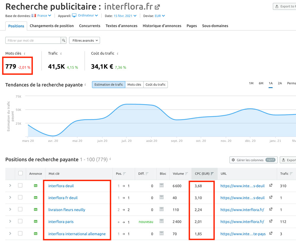Screen dimensions: 296x241
Task: Open keyword link interflora paris
Action: click(x=61, y=222)
